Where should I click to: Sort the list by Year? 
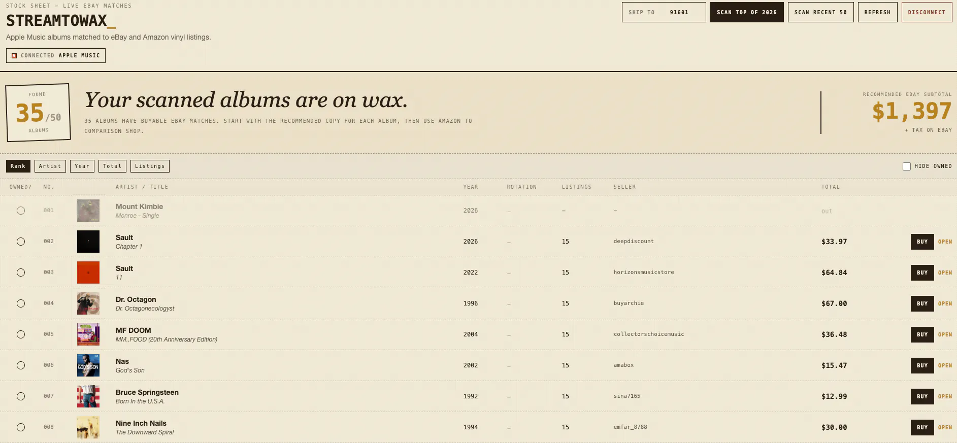click(x=82, y=166)
